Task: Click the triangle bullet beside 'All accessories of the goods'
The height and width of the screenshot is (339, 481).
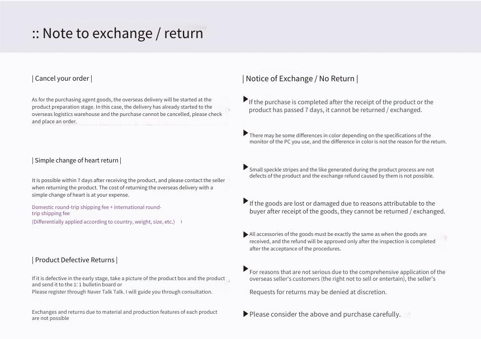Action: (x=246, y=235)
